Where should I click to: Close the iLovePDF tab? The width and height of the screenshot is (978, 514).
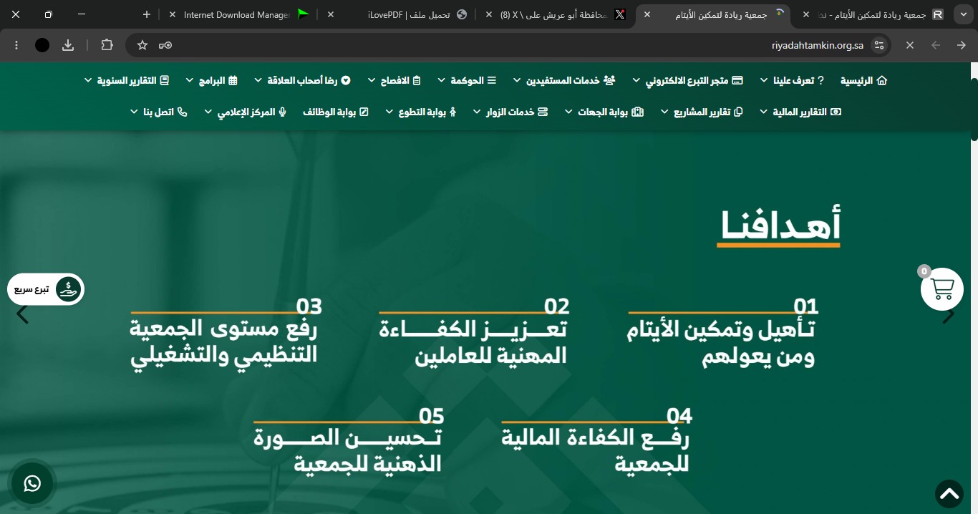[330, 14]
